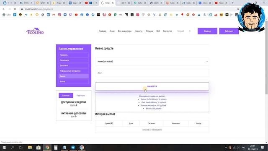268x151 pixels.
Task: Open Calculator from taskbar
Action: coord(56,147)
